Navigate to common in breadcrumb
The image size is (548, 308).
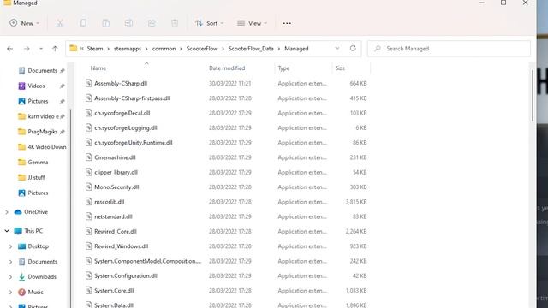(x=164, y=49)
